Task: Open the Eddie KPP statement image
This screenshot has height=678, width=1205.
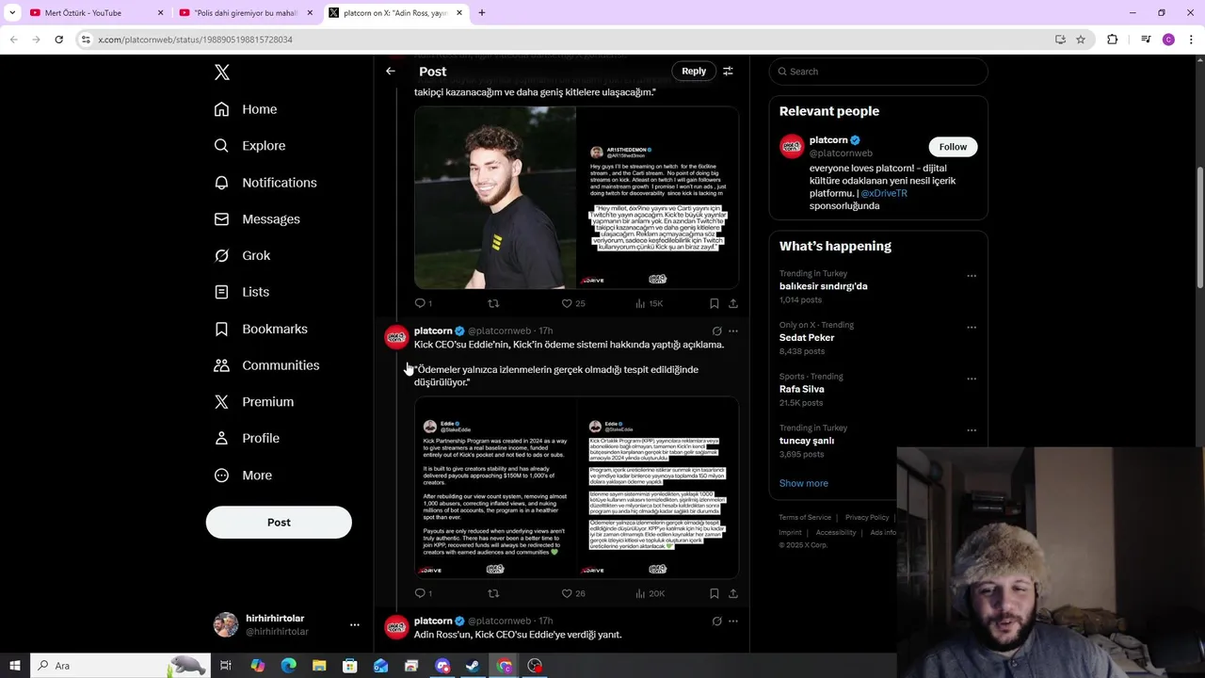Action: coord(576,488)
